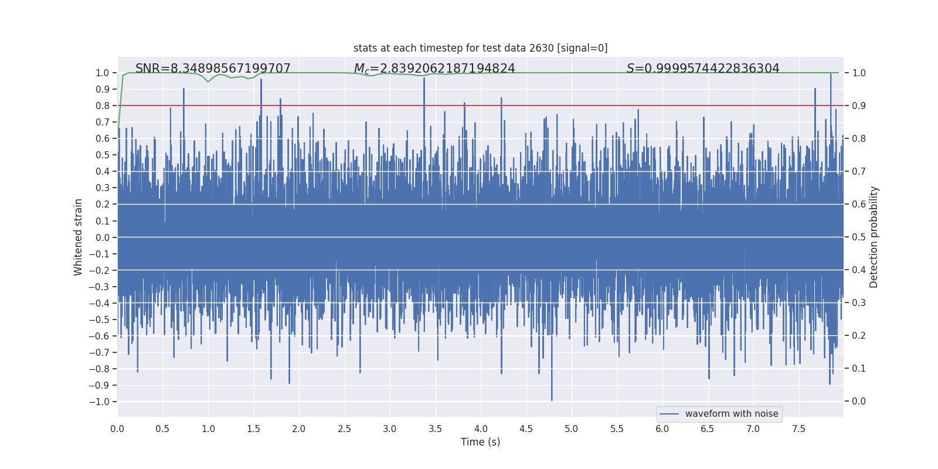This screenshot has width=938, height=469.
Task: Click the 0.5 tick on detection probability axis
Action: (859, 237)
